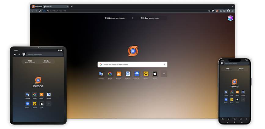Add a shortcut with the plus tile on the desktop

tap(164, 74)
